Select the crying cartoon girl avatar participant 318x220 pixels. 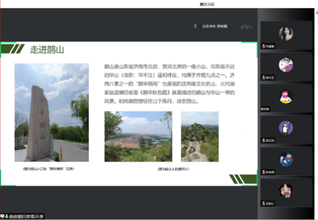coord(286,191)
